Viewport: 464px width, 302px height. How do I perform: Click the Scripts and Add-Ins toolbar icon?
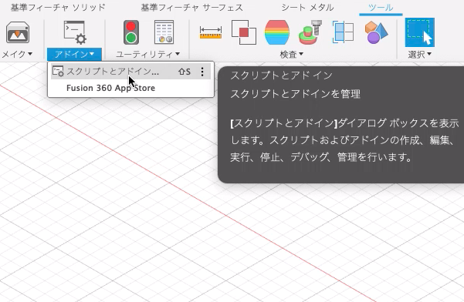75,32
